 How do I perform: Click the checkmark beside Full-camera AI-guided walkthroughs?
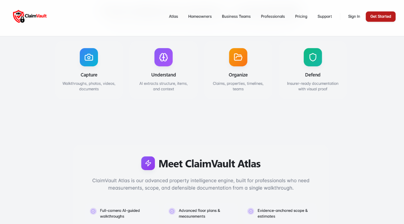point(93,211)
